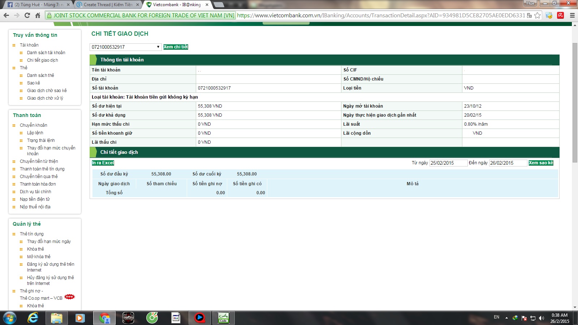
Task: Launch Internet Explorer from the taskbar
Action: [33, 318]
